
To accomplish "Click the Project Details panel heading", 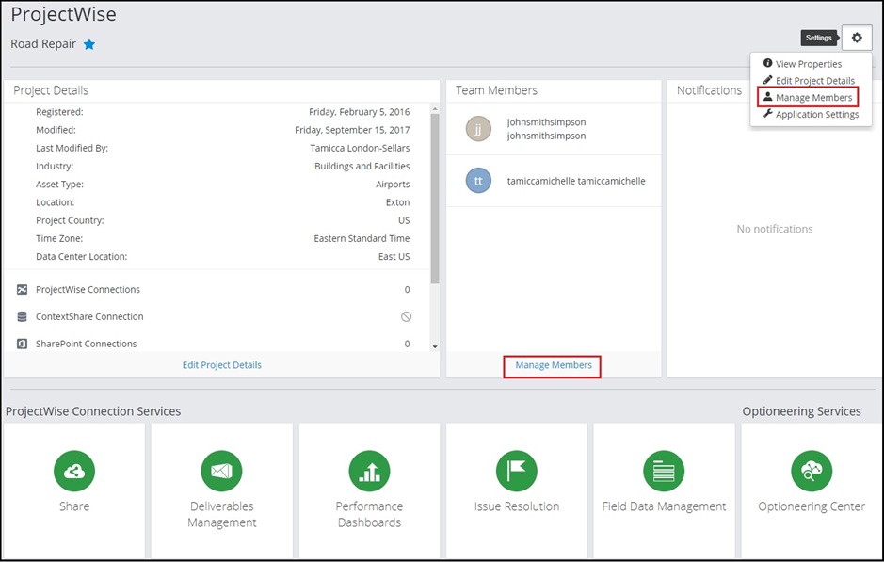I will coord(51,90).
